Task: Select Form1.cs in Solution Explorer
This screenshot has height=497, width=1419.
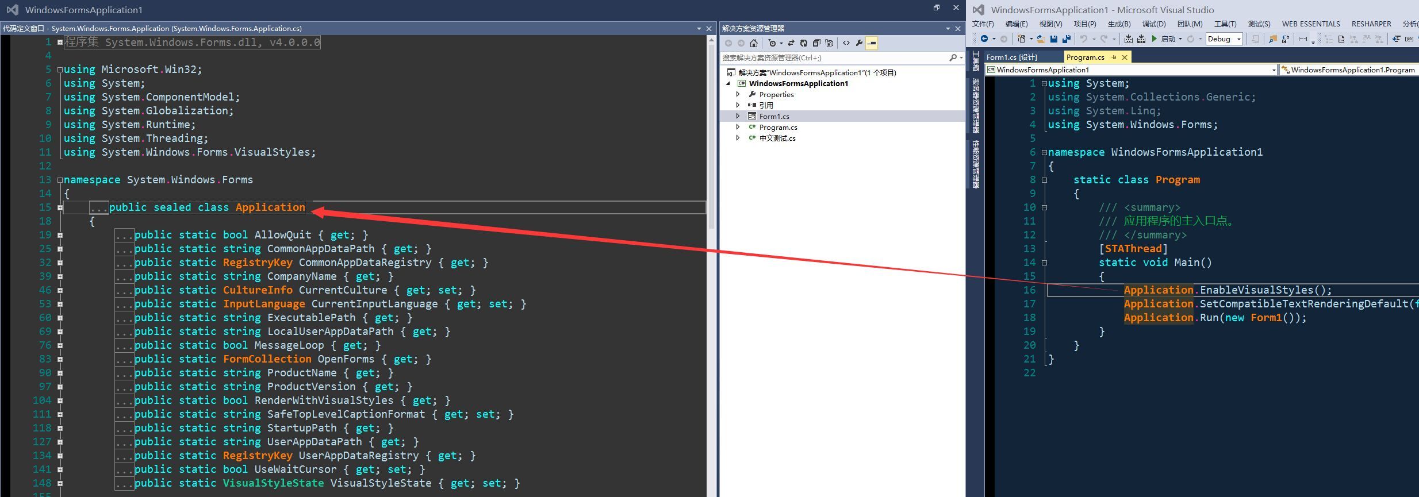Action: coord(774,116)
